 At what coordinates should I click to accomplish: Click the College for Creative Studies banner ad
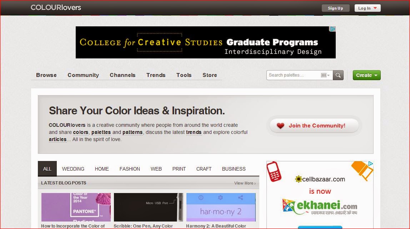(x=205, y=42)
